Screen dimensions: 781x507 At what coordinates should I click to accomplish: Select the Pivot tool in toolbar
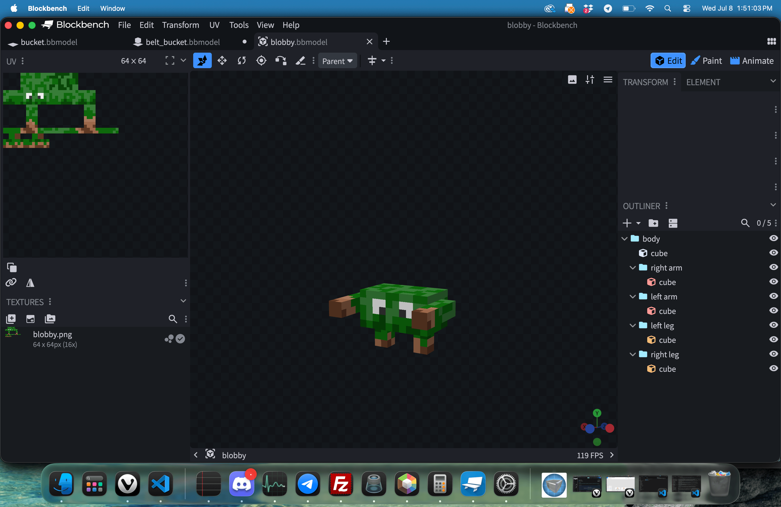(x=261, y=61)
